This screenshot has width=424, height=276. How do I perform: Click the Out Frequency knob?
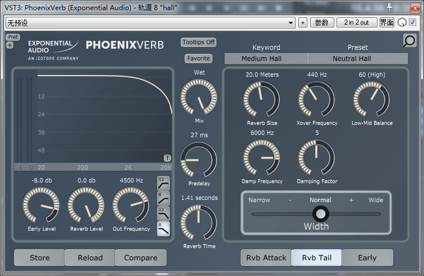tap(131, 205)
